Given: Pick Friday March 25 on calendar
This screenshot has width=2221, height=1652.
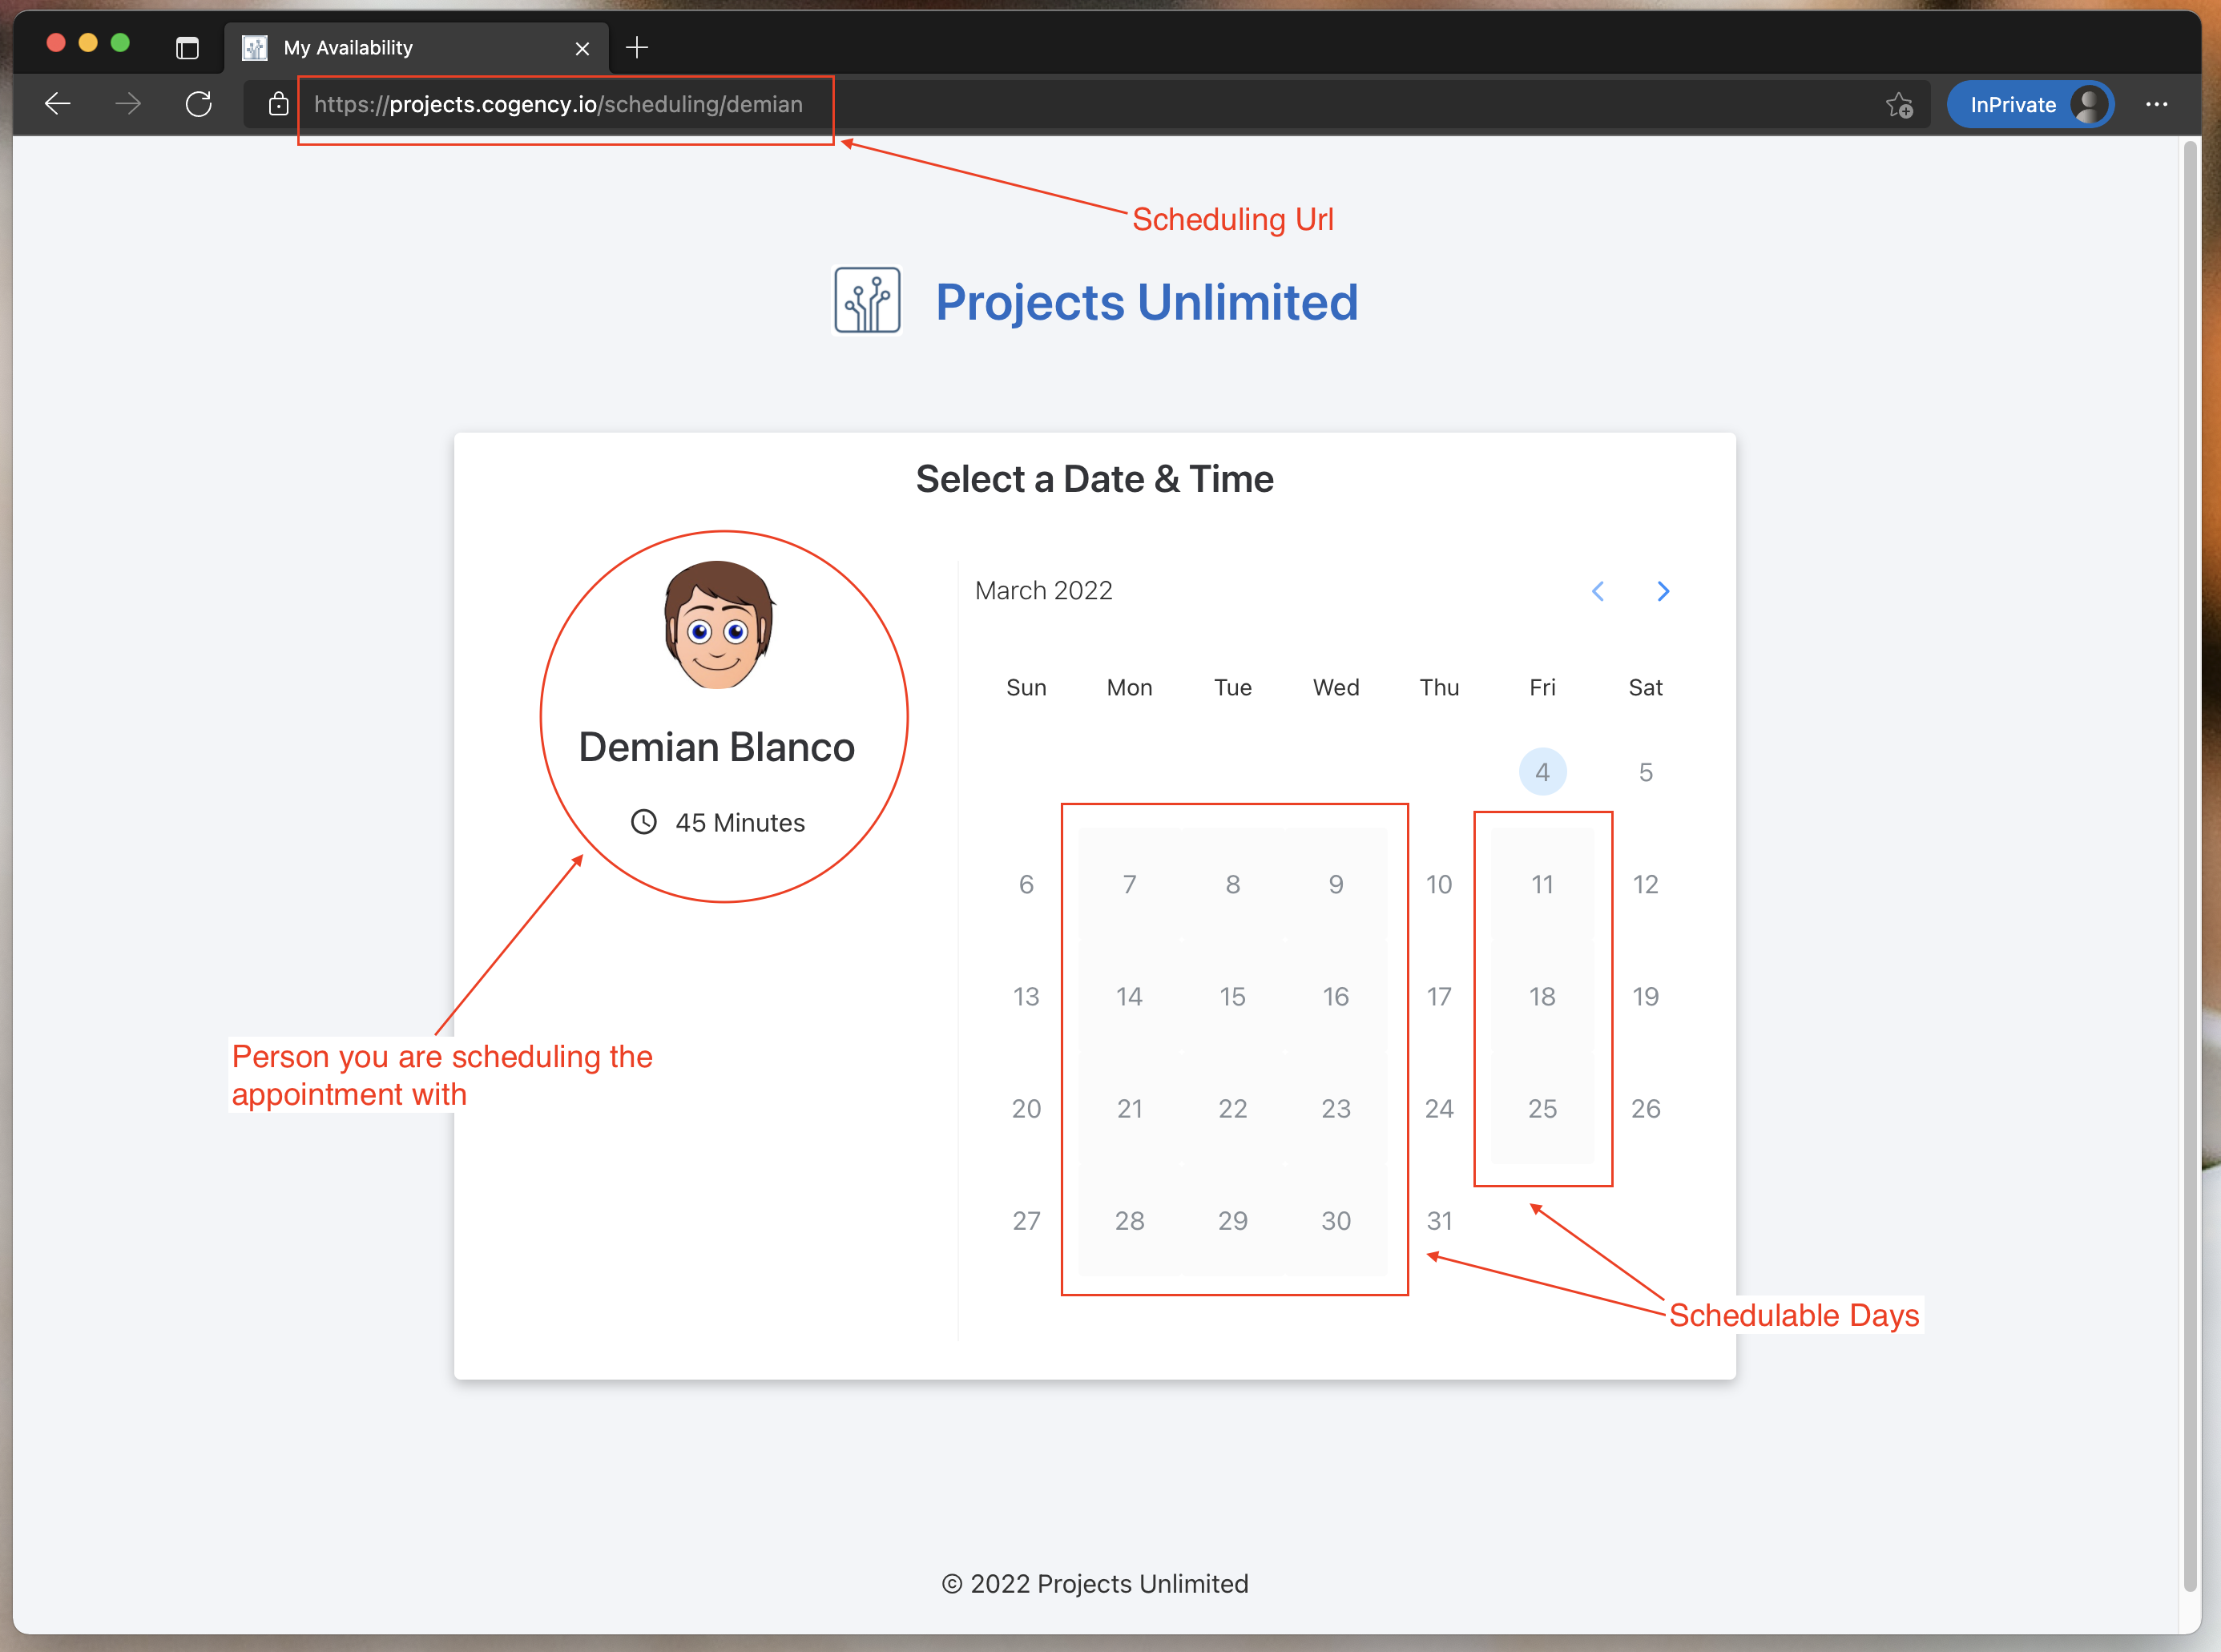Looking at the screenshot, I should point(1542,1108).
